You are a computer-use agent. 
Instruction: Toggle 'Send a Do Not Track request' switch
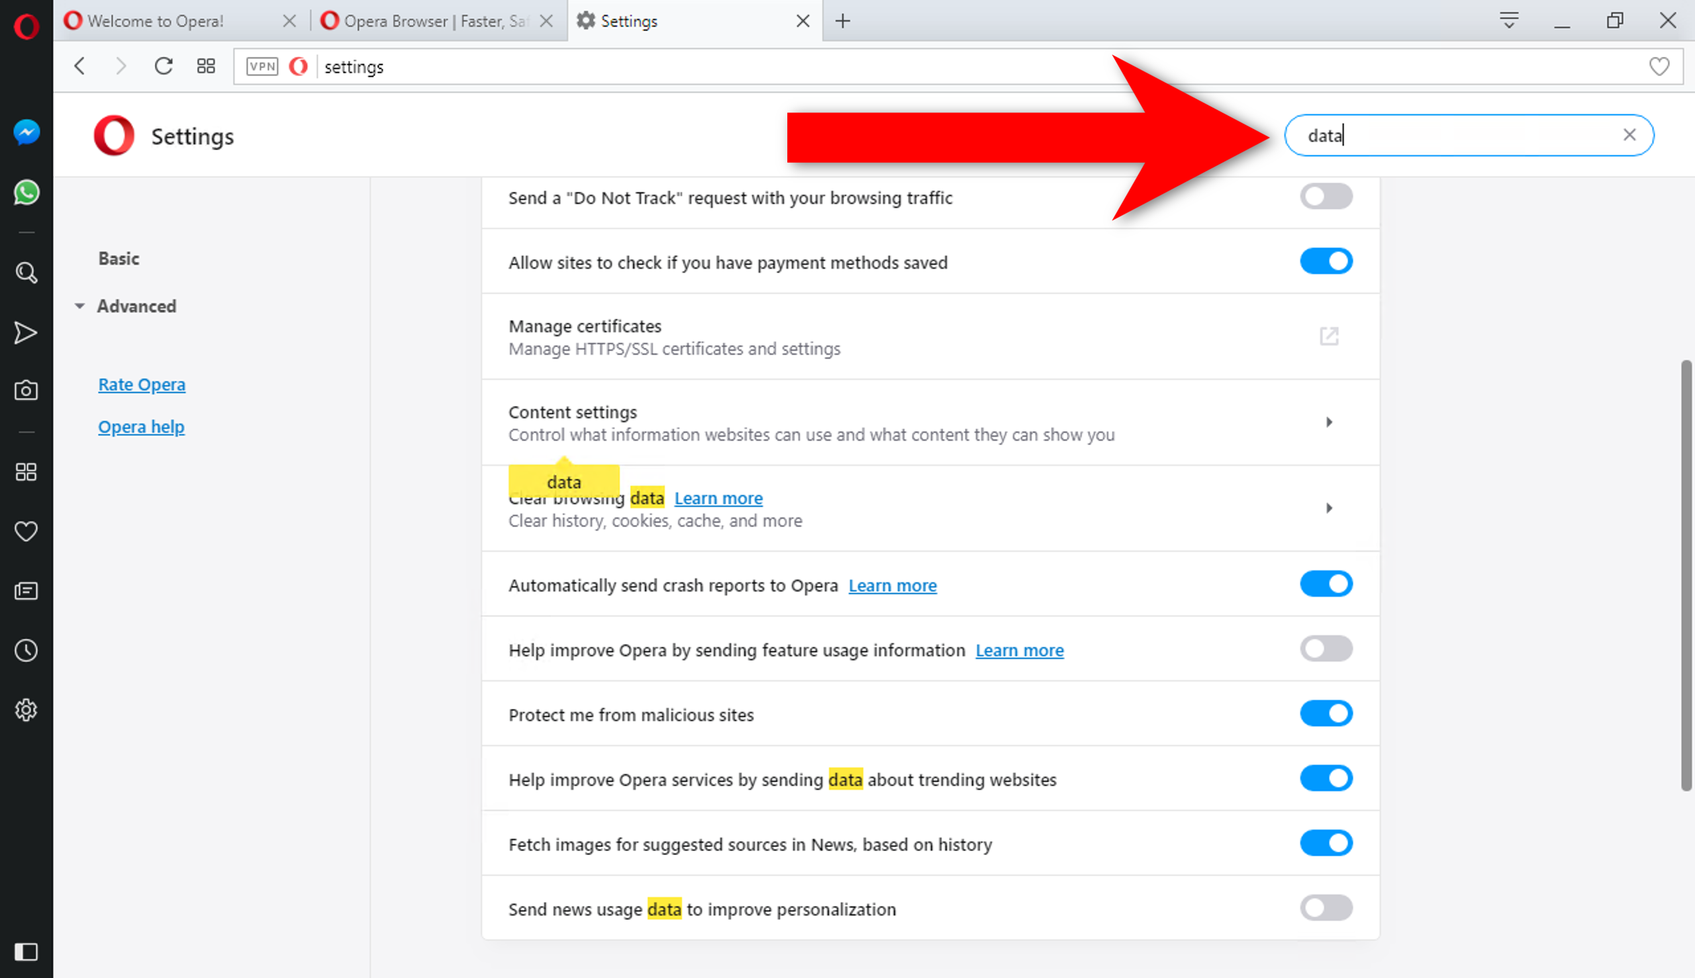1326,196
